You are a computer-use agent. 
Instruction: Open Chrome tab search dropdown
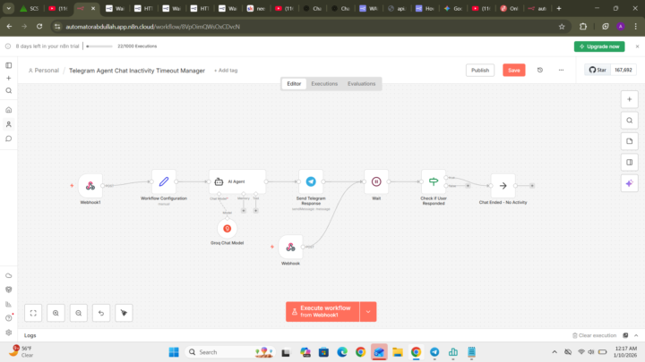(8, 8)
